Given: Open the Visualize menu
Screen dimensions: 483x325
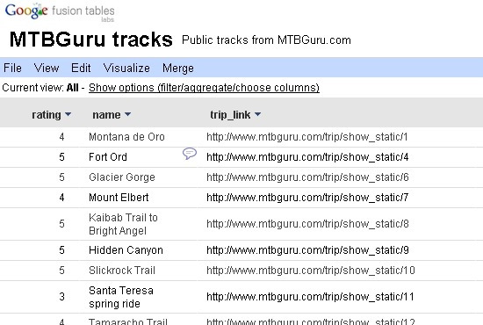Looking at the screenshot, I should [x=126, y=68].
